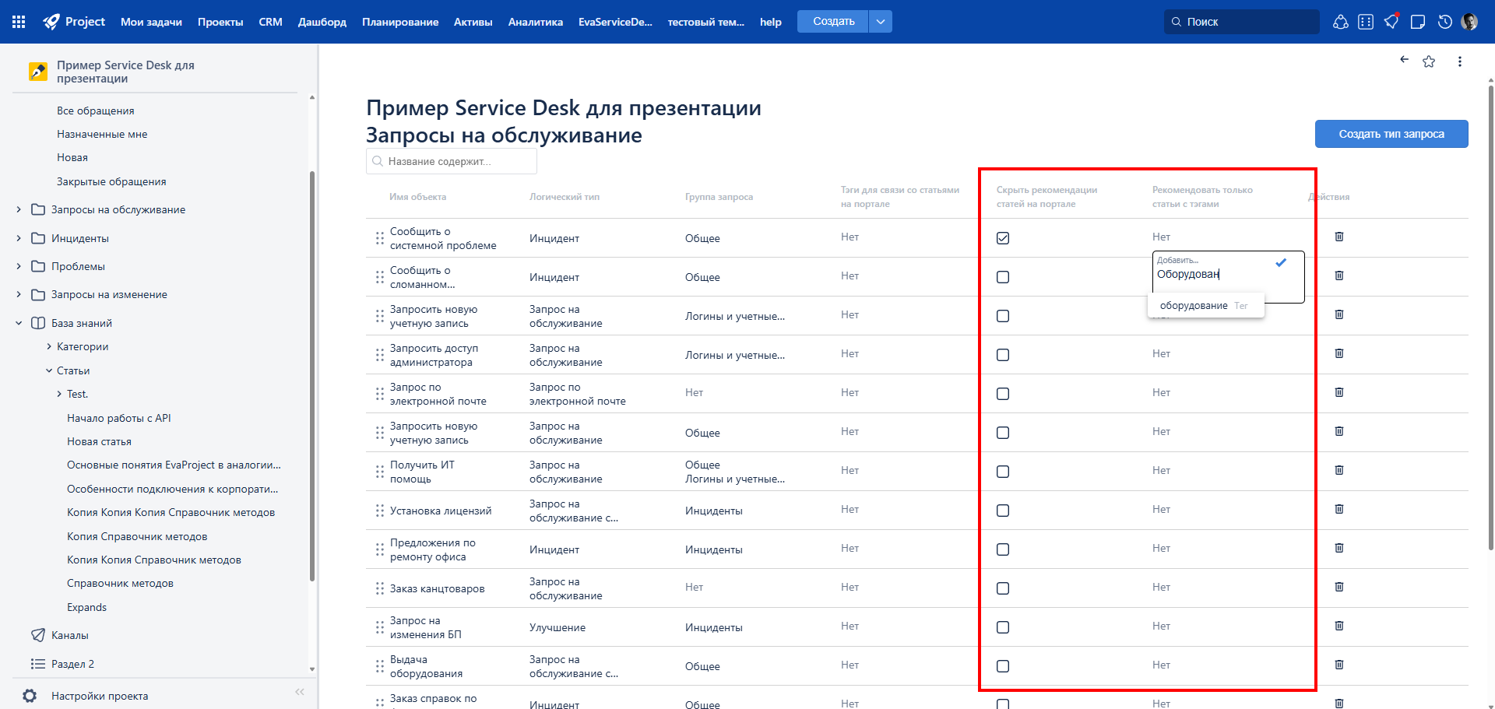Collapse the 'База знаний' section
This screenshot has height=709, width=1495.
pos(19,323)
